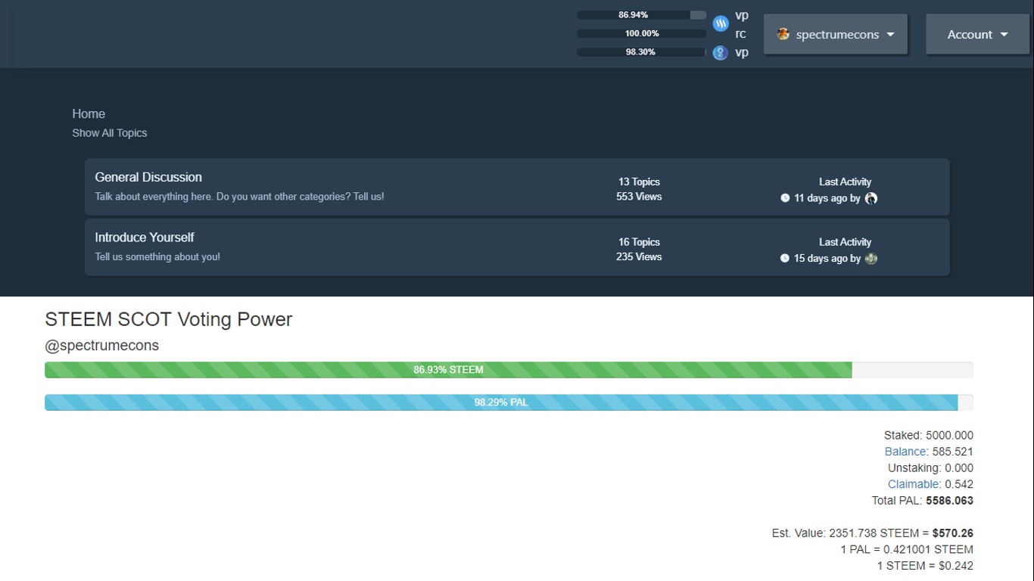Click the 'rc' label in header

tap(740, 33)
